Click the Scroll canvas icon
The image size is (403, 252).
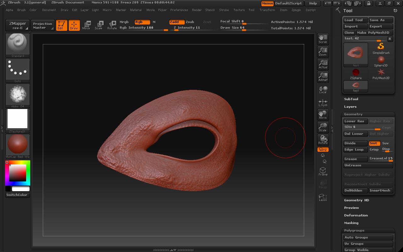[x=323, y=39]
